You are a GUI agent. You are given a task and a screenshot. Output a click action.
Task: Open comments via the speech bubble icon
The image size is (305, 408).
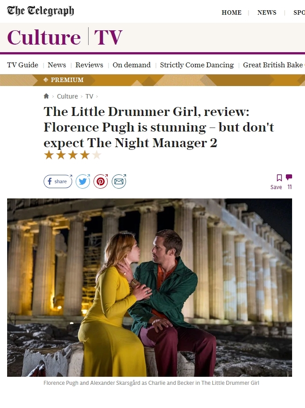click(289, 177)
